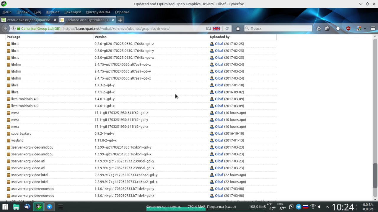
Task: Open the downloads arrow panel
Action: (338, 29)
